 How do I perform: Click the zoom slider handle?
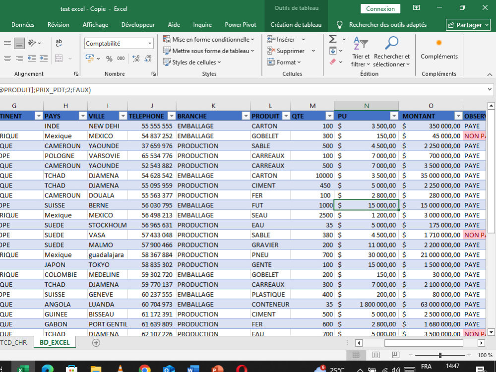[x=440, y=355]
